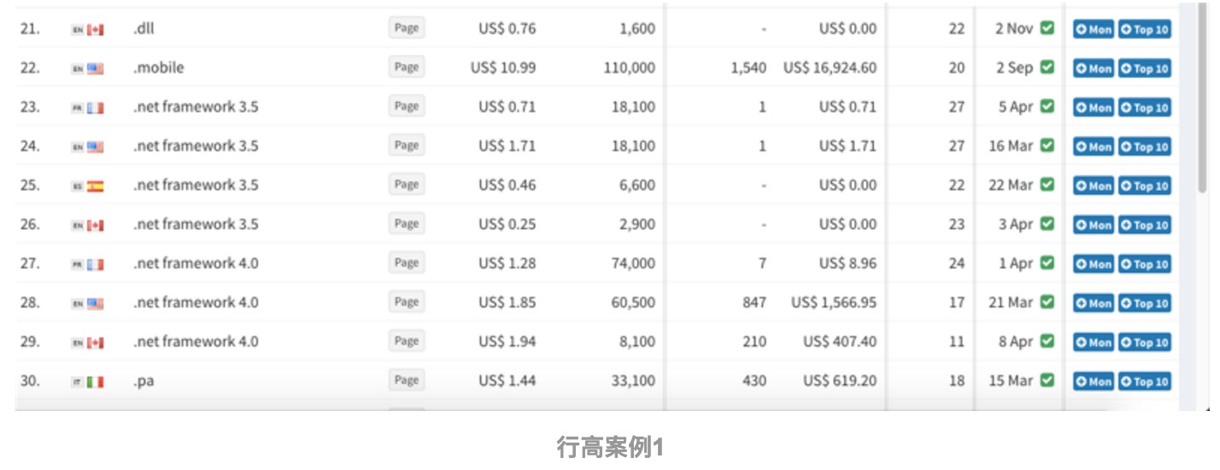Open Top 10 for row 24

click(1144, 147)
